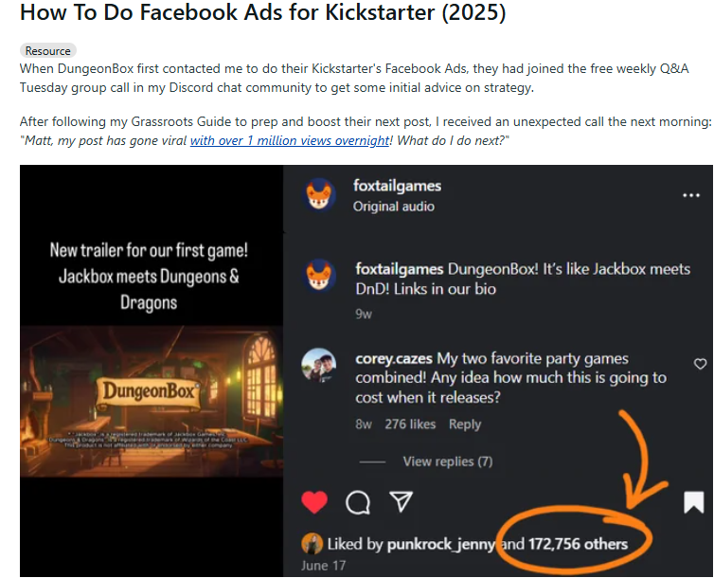This screenshot has height=578, width=714.
Task: Open the 276 likes list
Action: [408, 424]
